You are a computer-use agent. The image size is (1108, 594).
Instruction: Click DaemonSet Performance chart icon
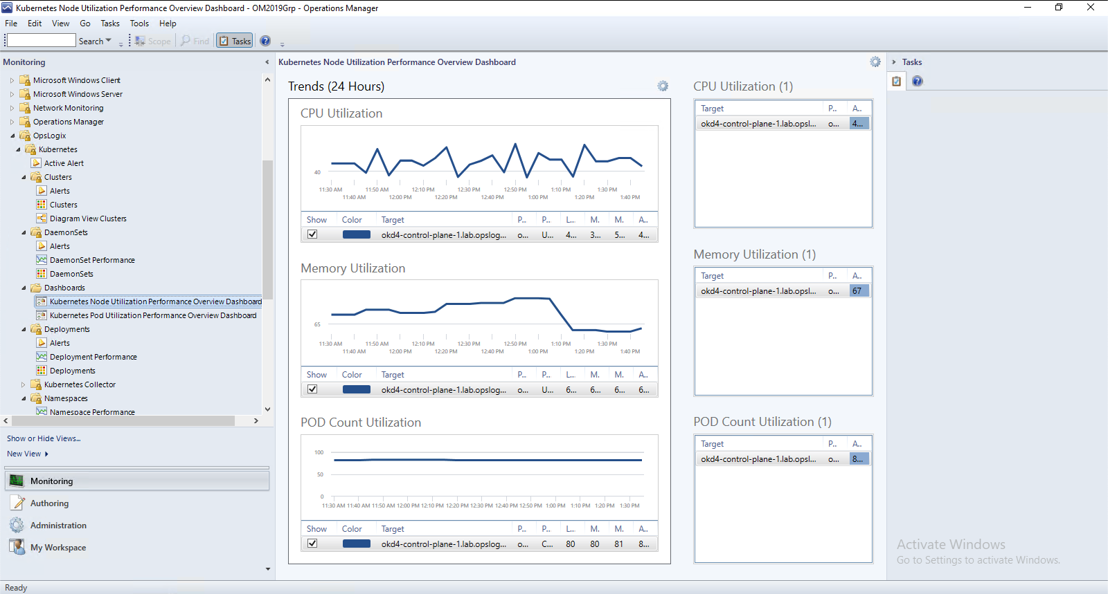coord(42,260)
